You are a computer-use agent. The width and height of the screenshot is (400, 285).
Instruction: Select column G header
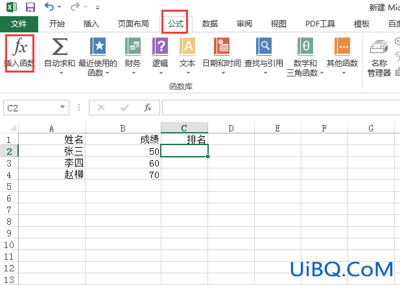click(x=371, y=128)
